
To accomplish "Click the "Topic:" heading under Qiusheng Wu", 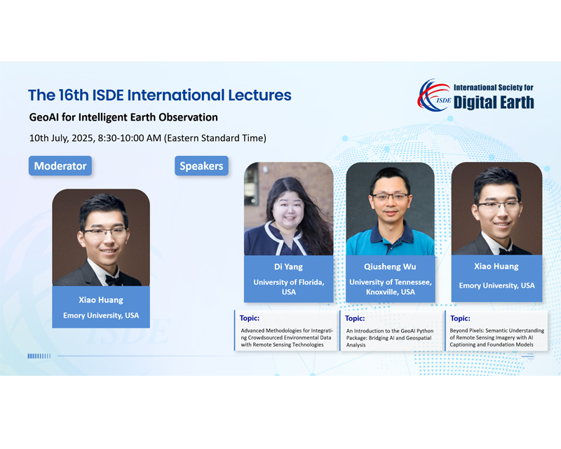I will pos(355,319).
